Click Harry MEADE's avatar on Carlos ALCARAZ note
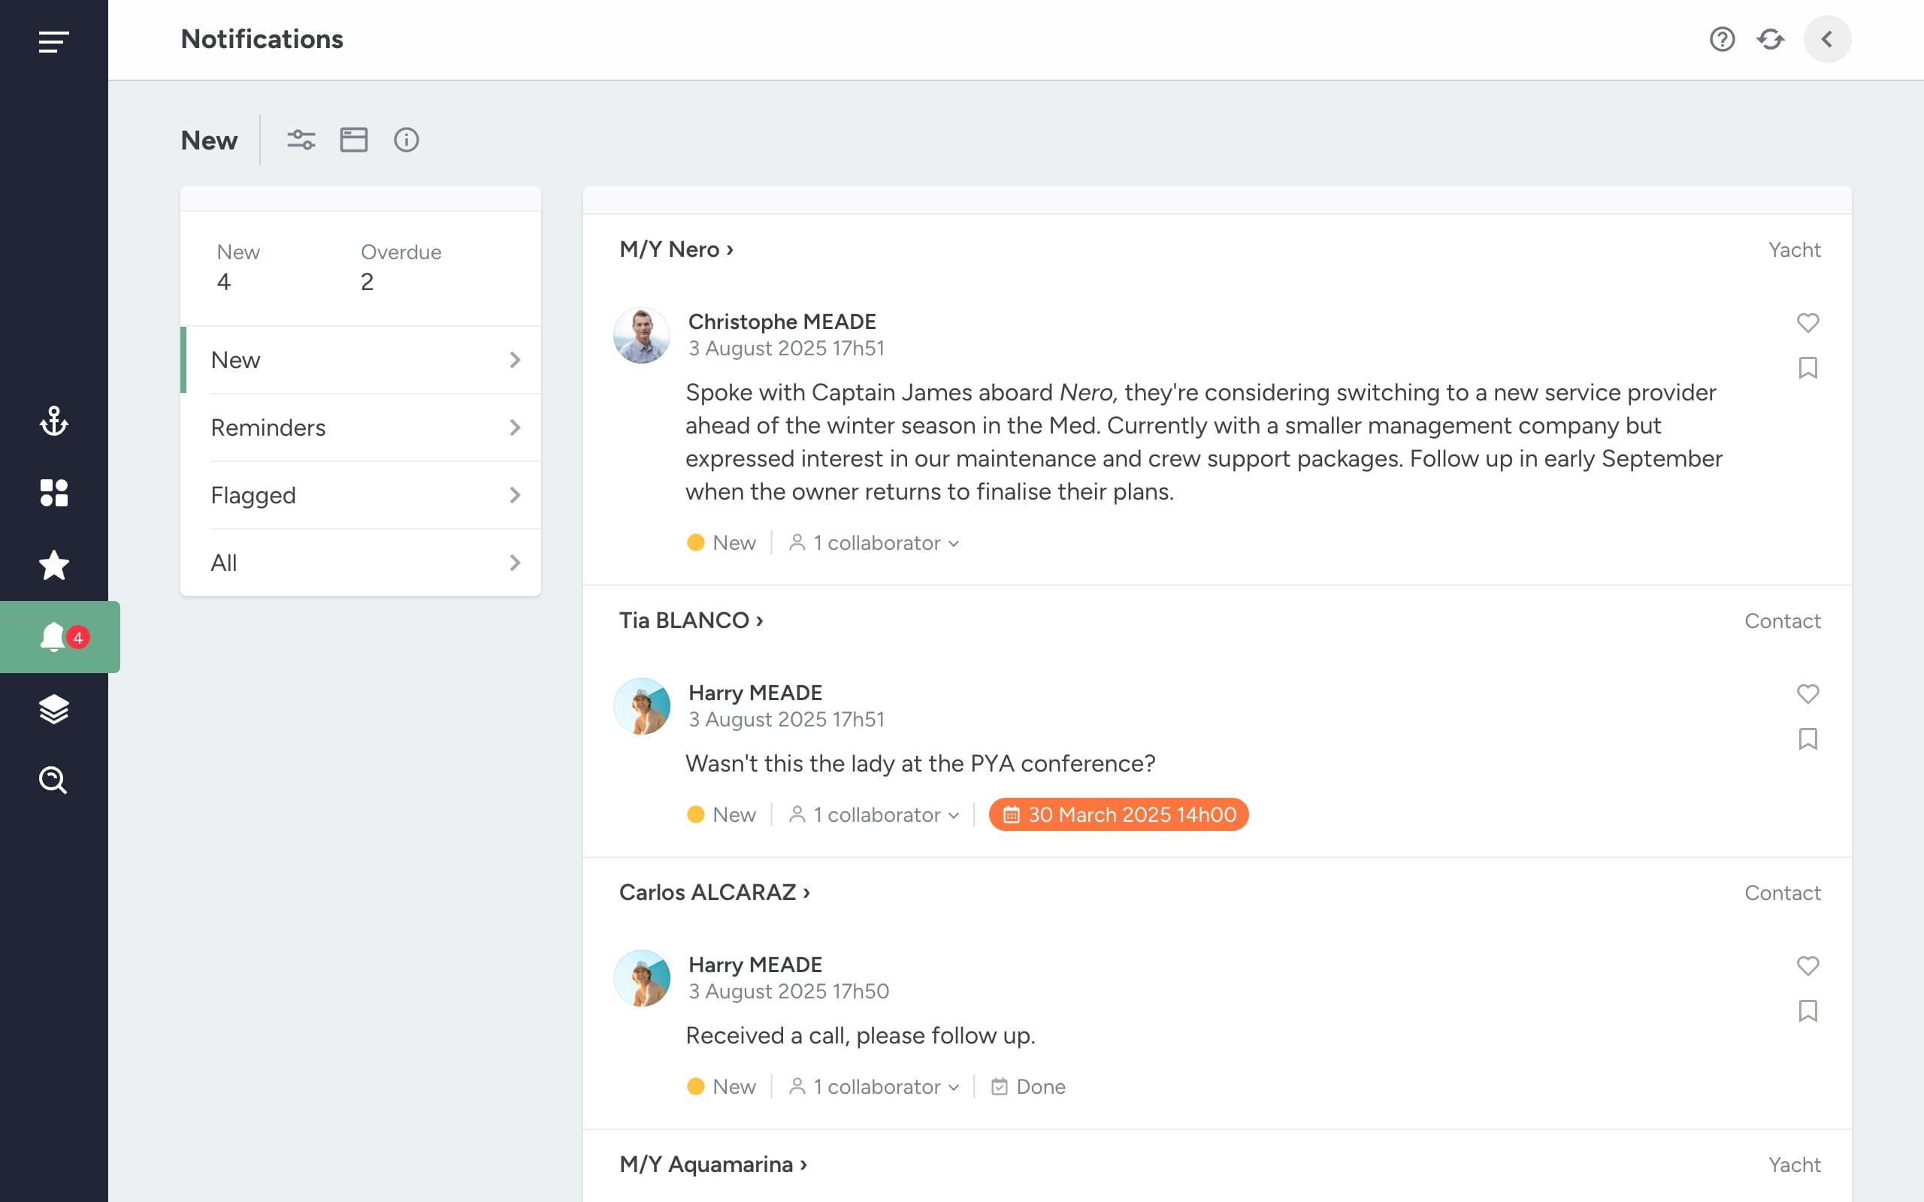This screenshot has height=1202, width=1924. [x=642, y=979]
